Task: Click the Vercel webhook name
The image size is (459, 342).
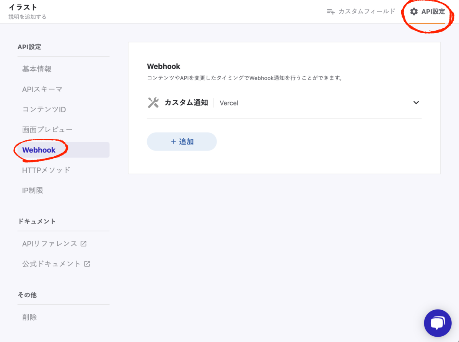Action: click(x=229, y=103)
